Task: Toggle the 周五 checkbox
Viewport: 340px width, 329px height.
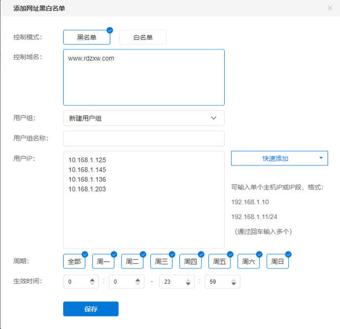Action: 219,261
